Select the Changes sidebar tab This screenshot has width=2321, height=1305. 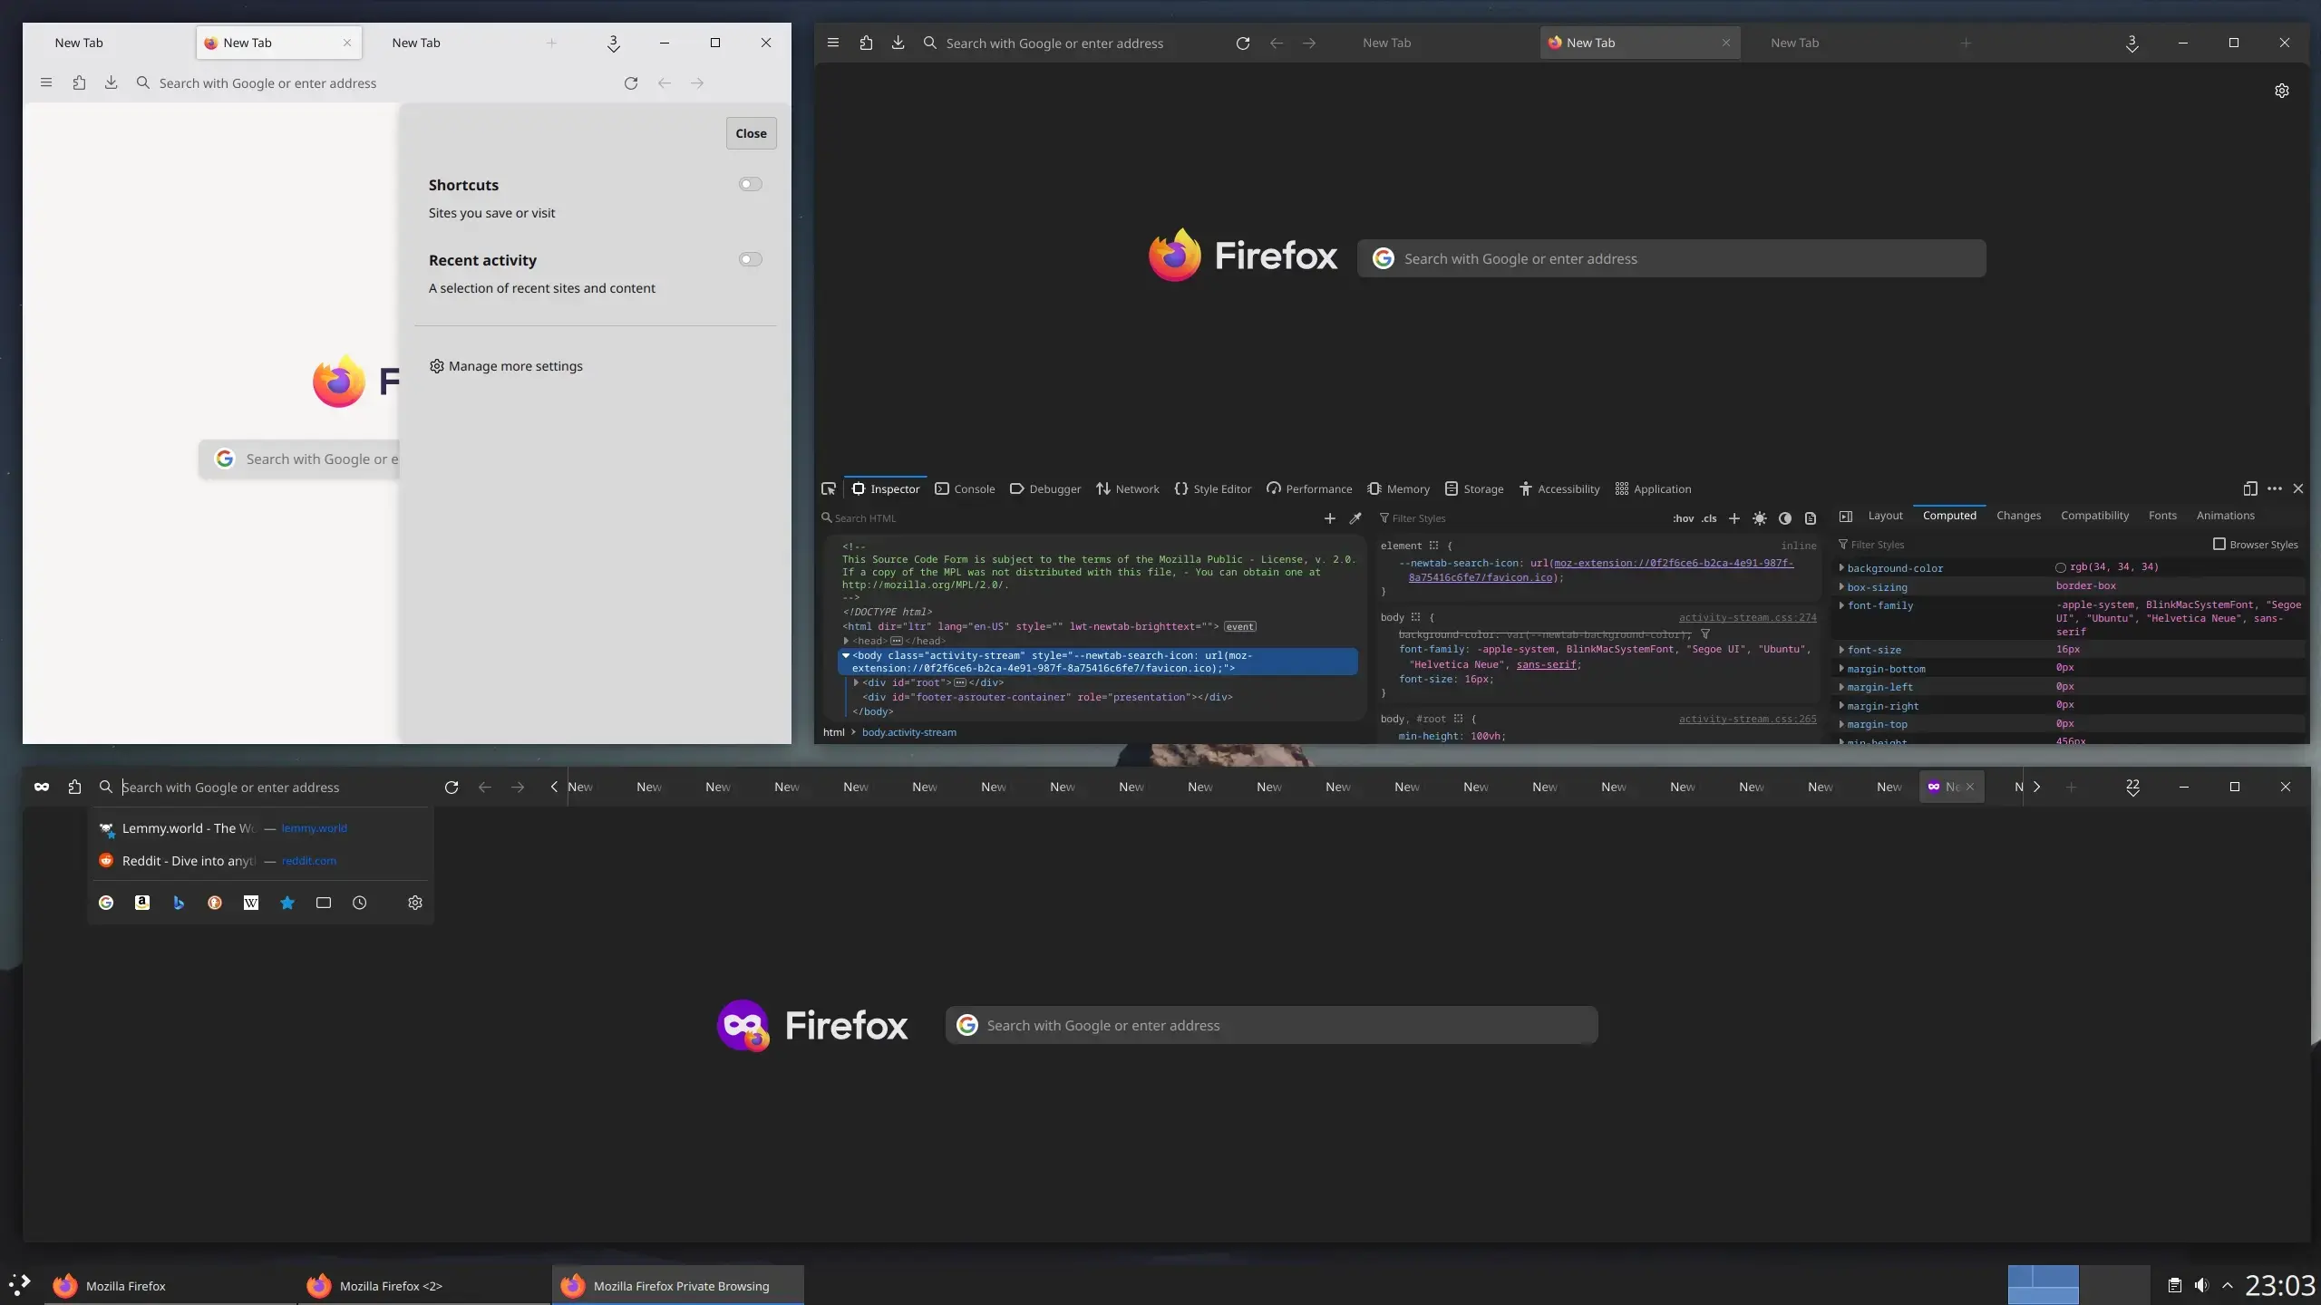(x=2018, y=515)
